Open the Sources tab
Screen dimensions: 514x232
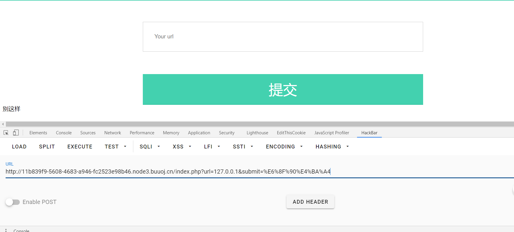[x=88, y=133]
